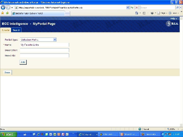Open the Tools menu with gear icon

tap(174, 13)
